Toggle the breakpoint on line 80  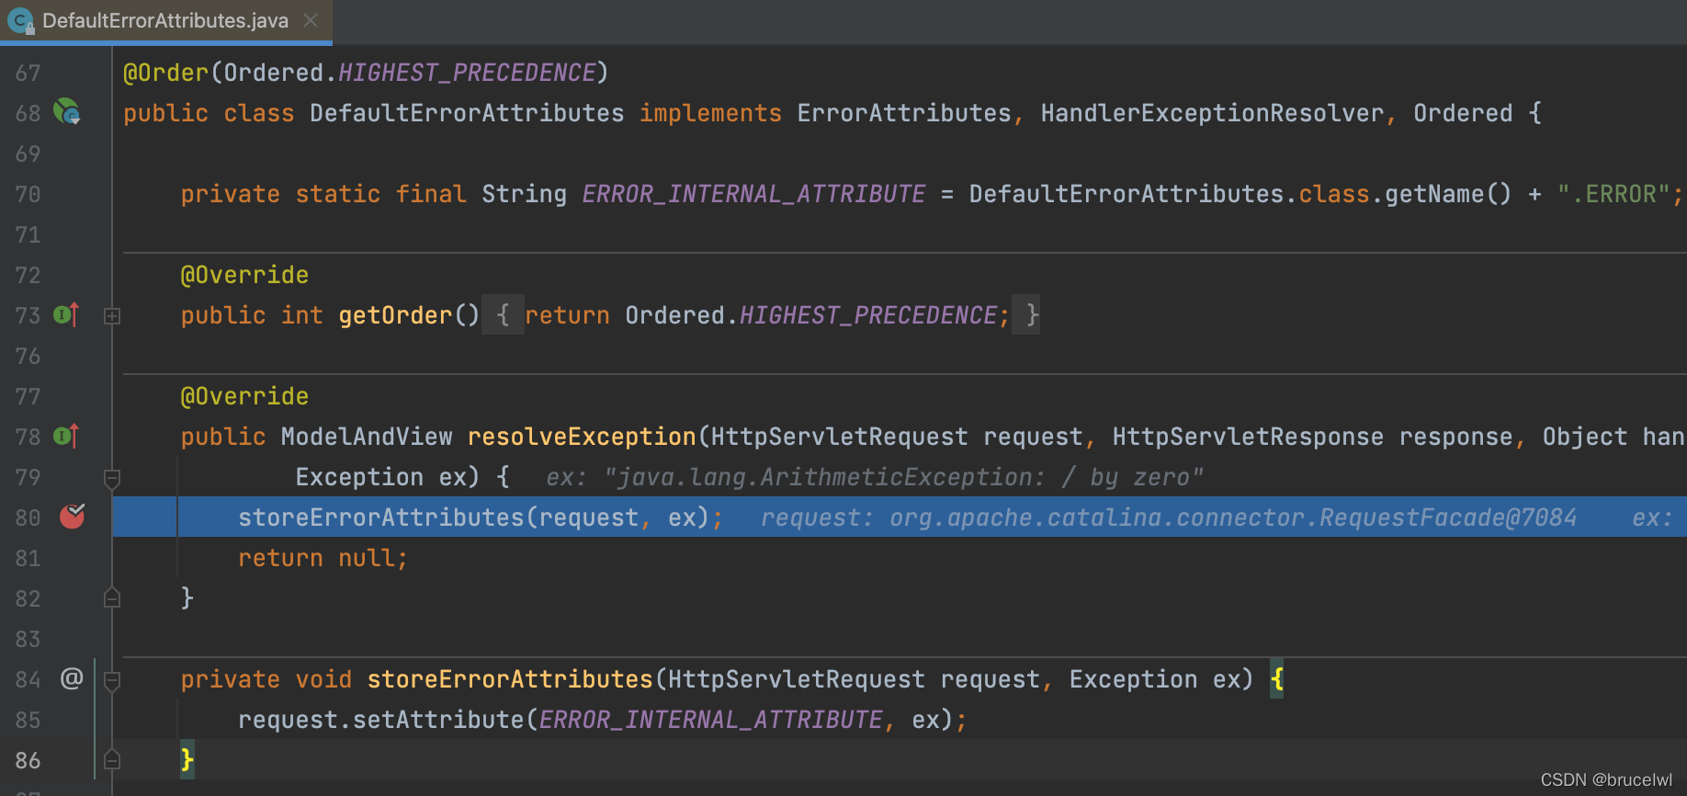[x=72, y=517]
